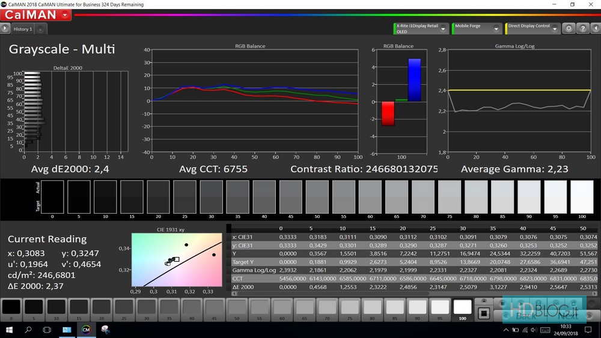Click the play arrow beside History 1
Image resolution: width=601 pixels, height=338 pixels.
[5, 28]
